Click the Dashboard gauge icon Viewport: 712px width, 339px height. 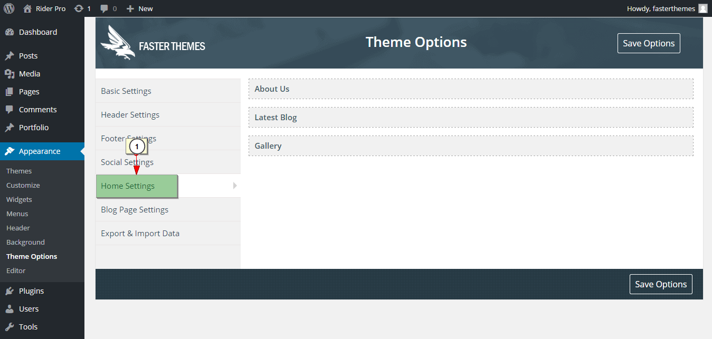[x=10, y=32]
